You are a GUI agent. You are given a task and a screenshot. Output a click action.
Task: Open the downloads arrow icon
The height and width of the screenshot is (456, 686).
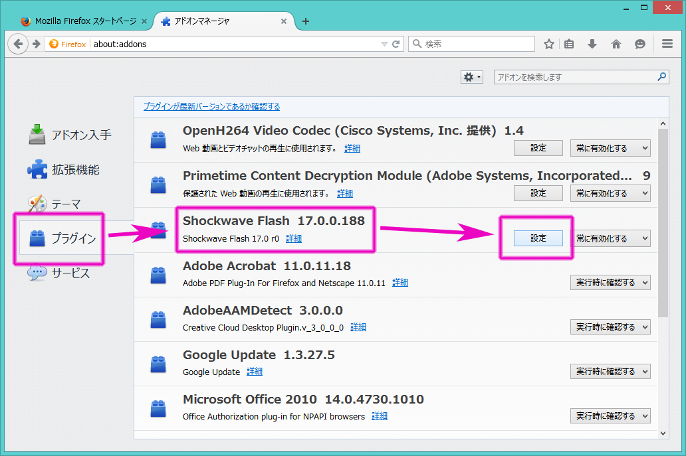(592, 44)
